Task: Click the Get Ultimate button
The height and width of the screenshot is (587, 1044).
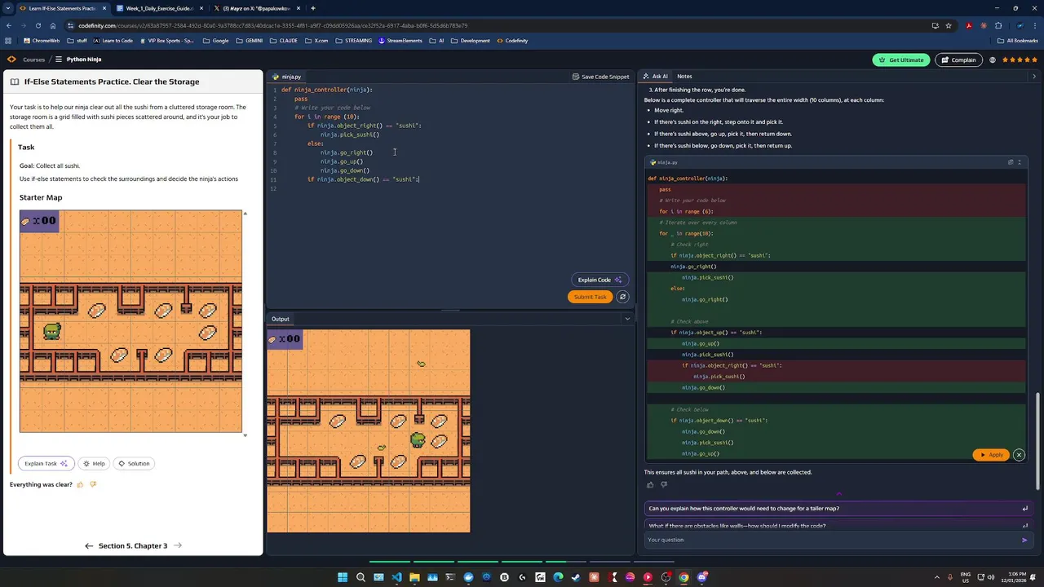Action: click(x=901, y=60)
